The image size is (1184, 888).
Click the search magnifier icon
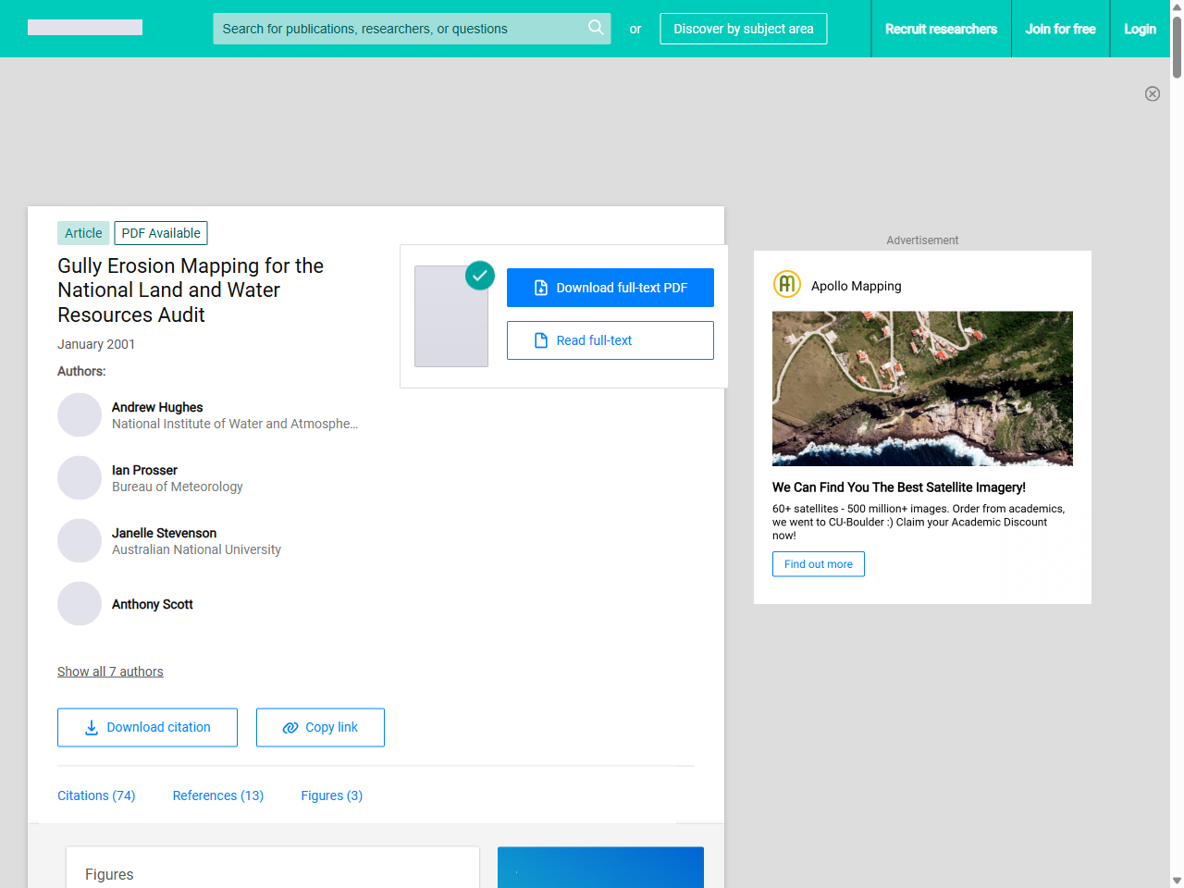596,28
